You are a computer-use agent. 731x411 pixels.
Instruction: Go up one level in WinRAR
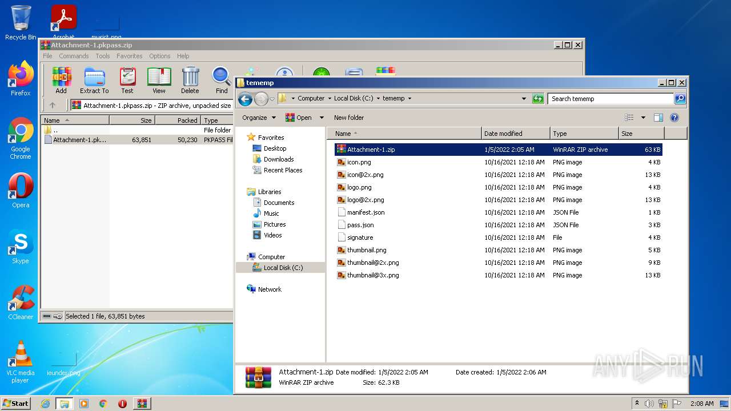pyautogui.click(x=53, y=105)
